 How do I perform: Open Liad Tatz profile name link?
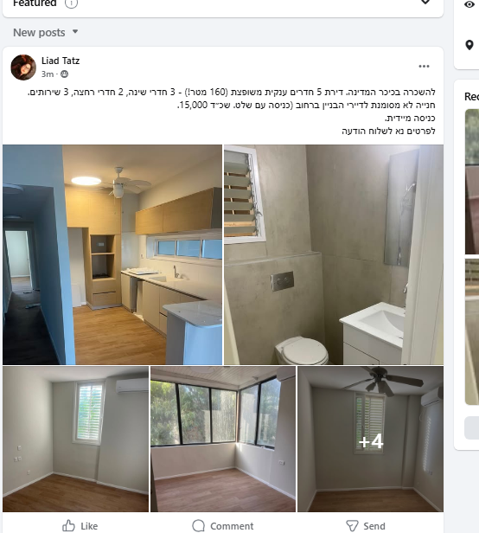61,61
